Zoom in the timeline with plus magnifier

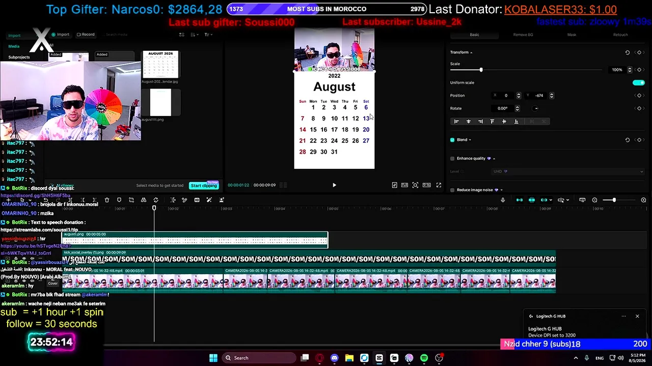[x=643, y=200]
